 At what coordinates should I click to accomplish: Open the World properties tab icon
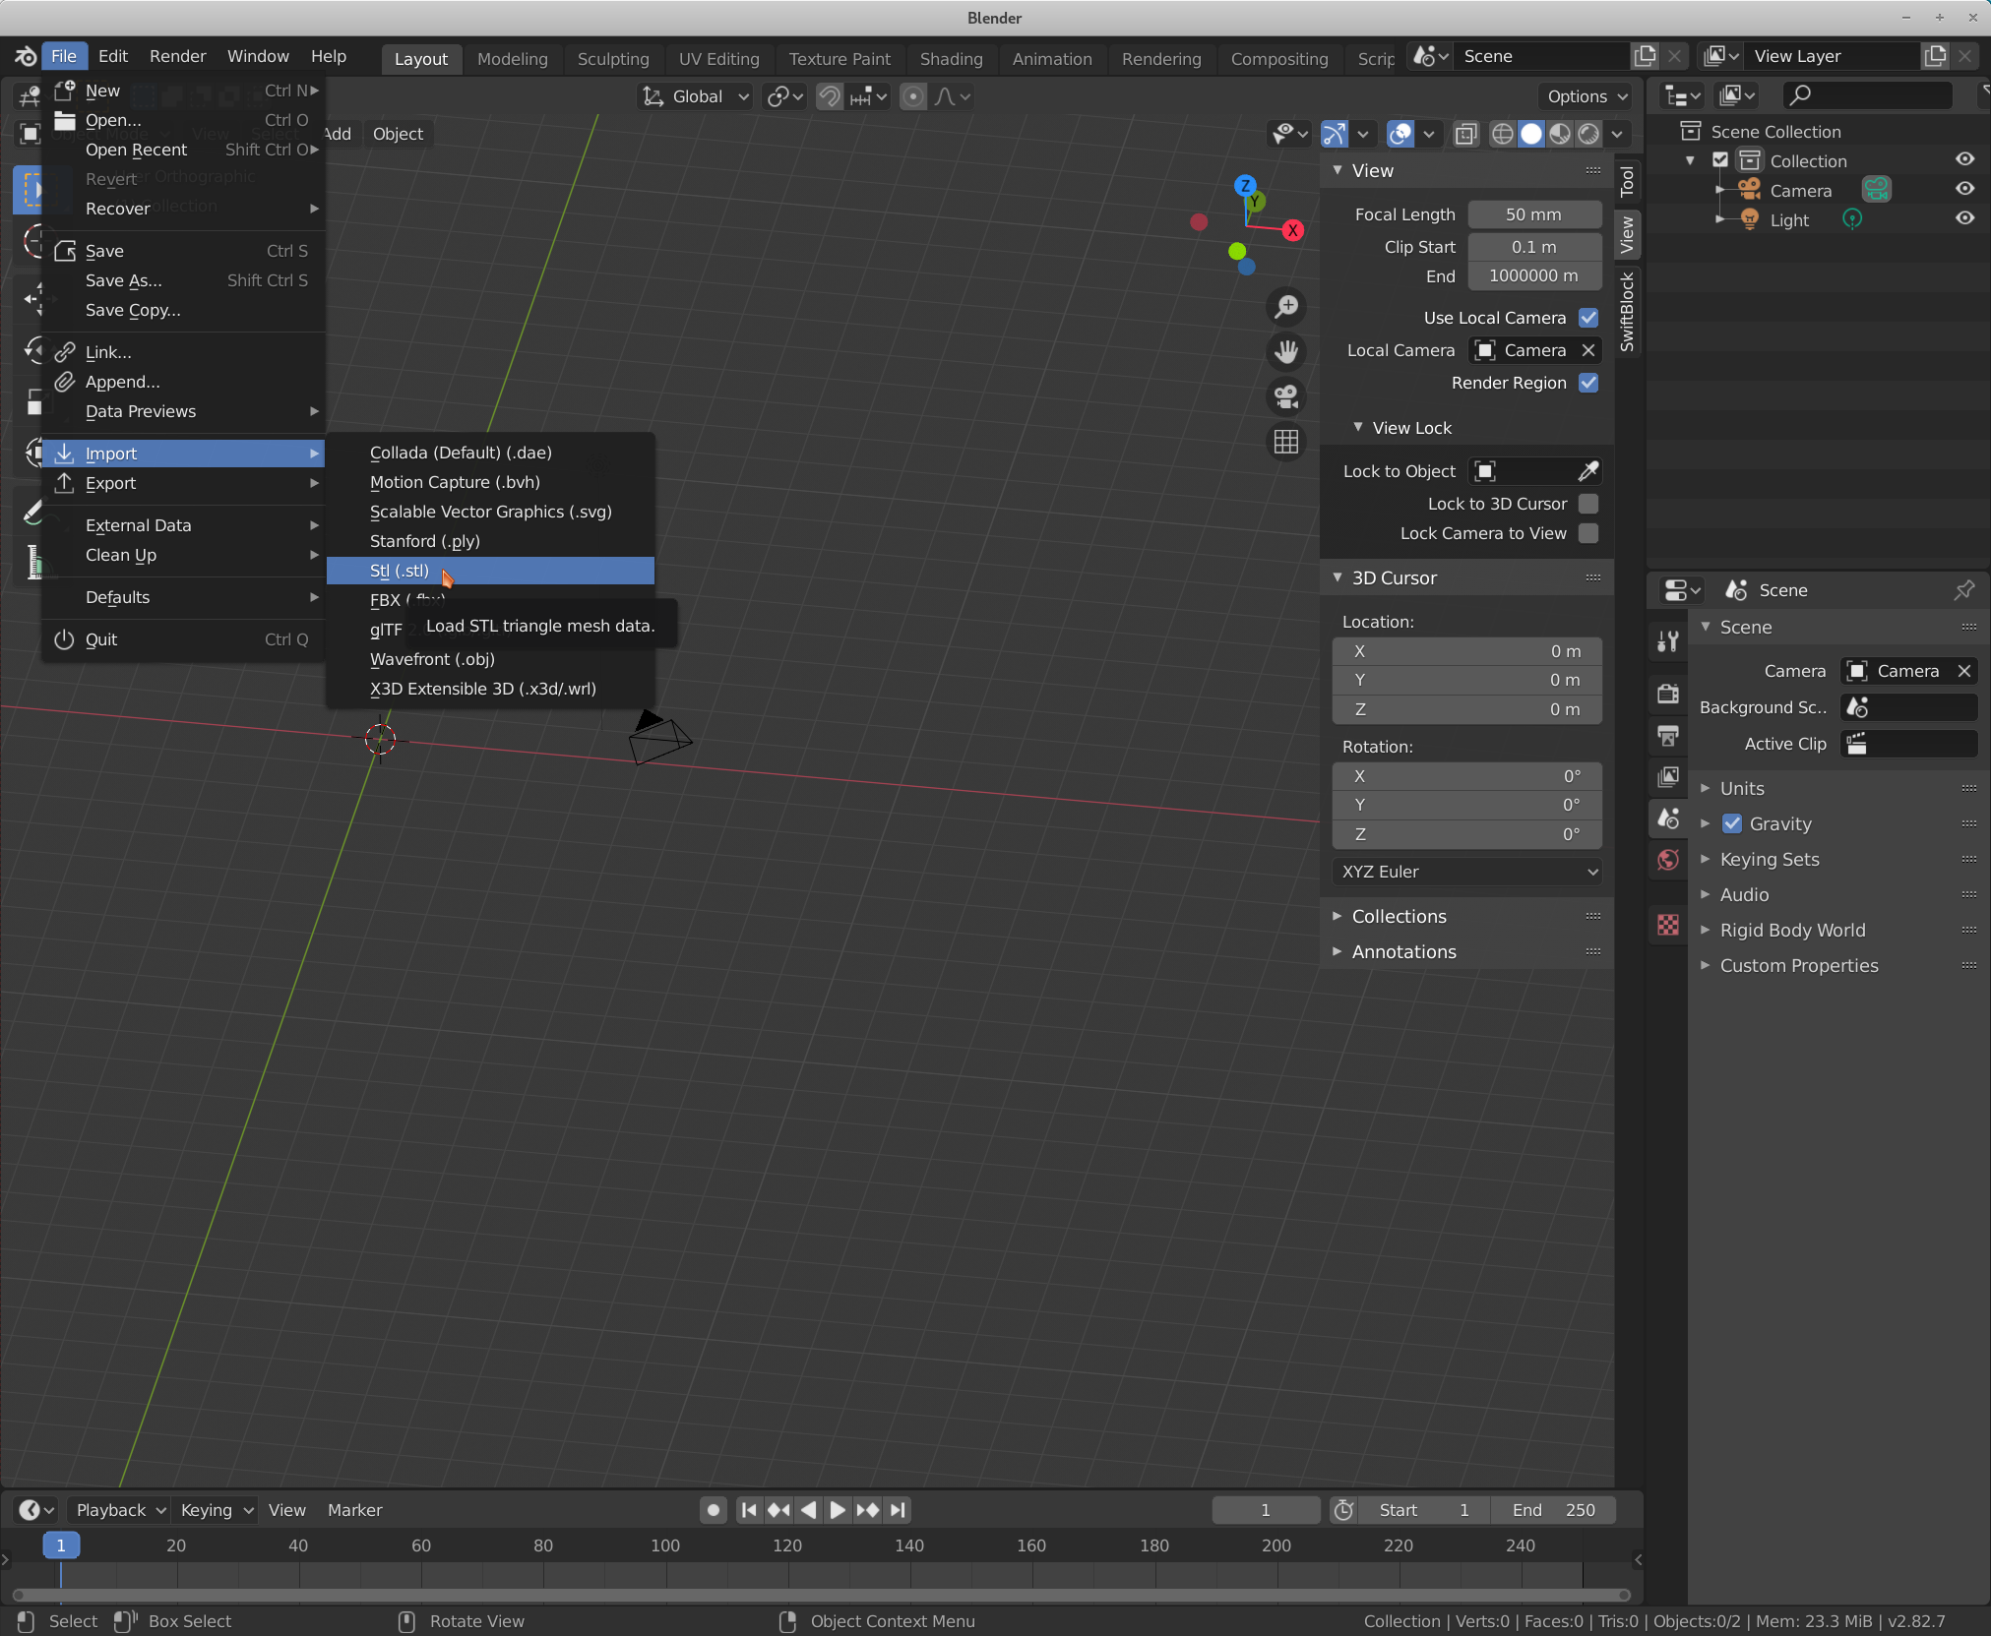[x=1668, y=860]
